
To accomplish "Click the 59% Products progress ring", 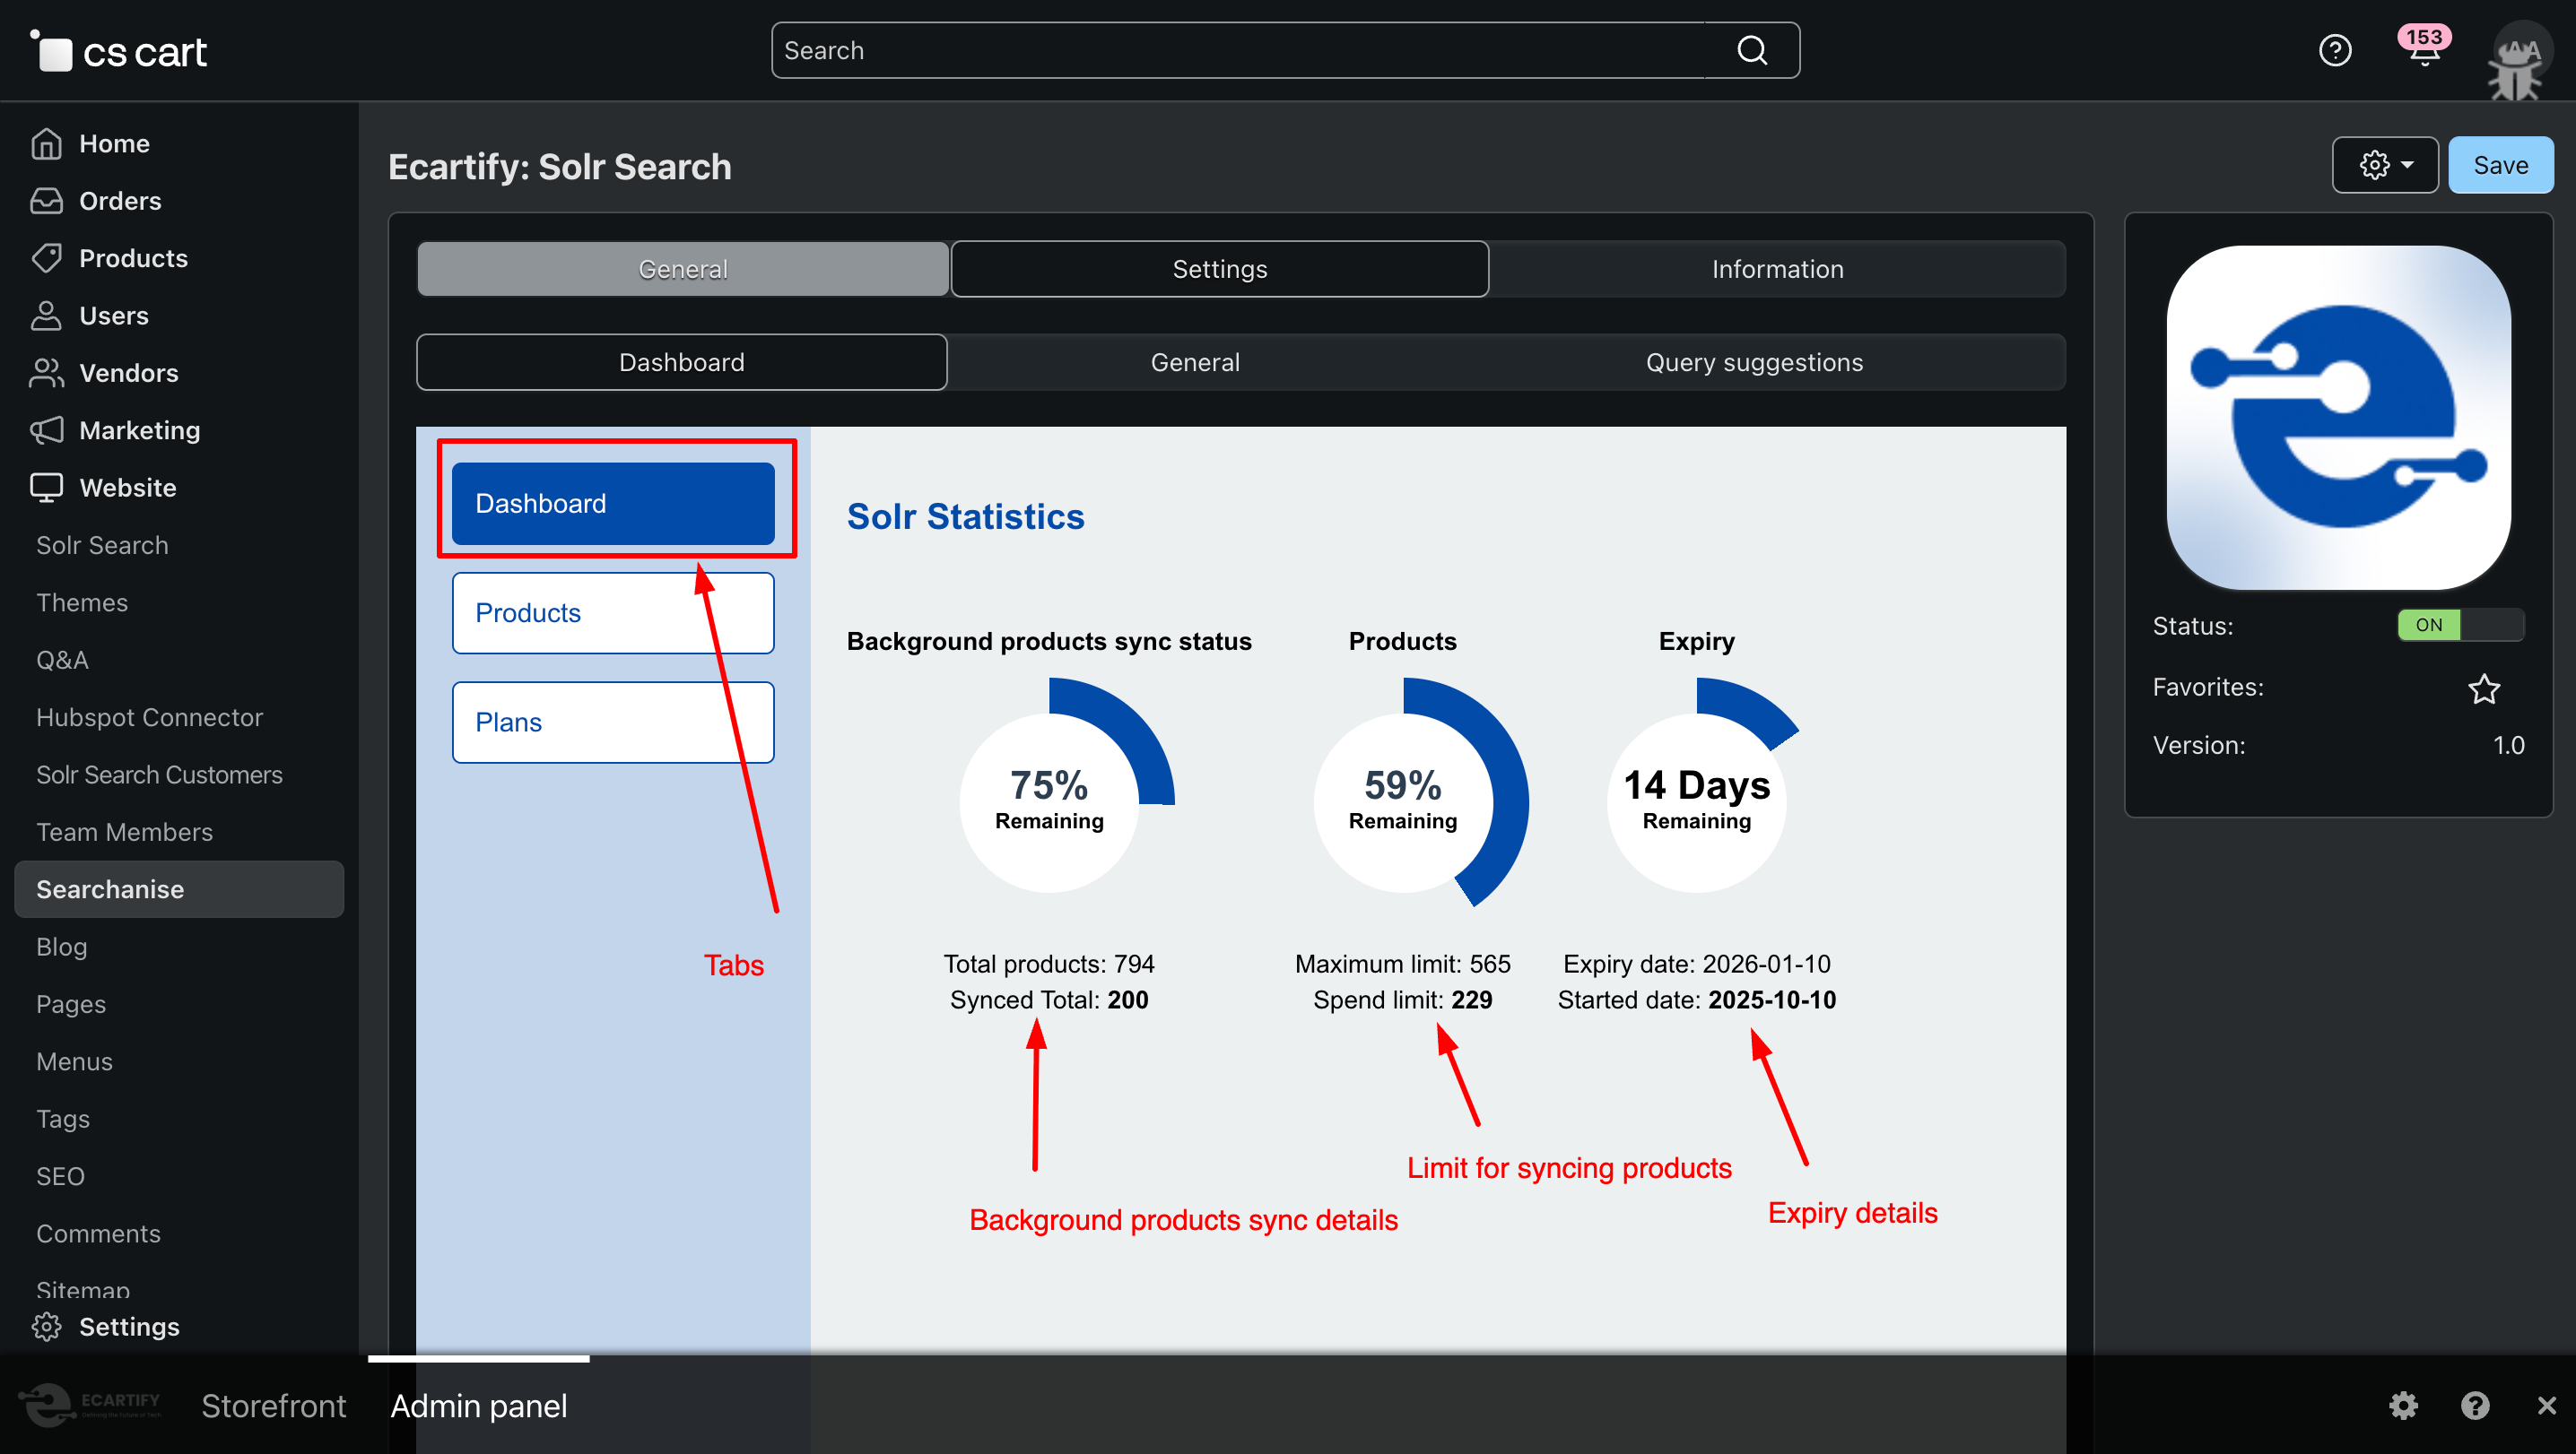I will (1403, 801).
